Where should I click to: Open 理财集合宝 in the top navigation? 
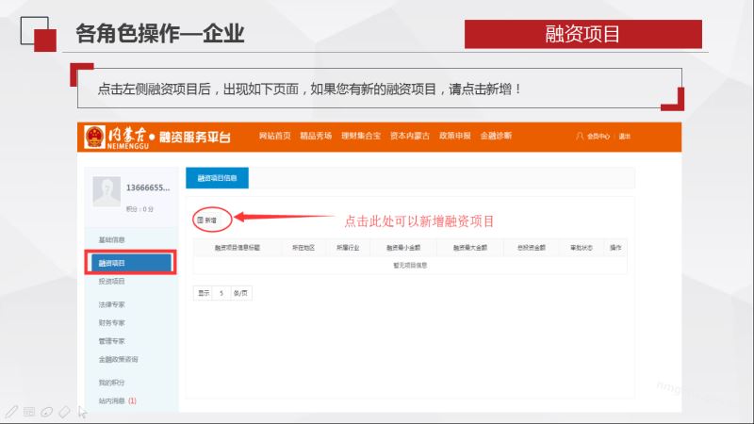[361, 137]
